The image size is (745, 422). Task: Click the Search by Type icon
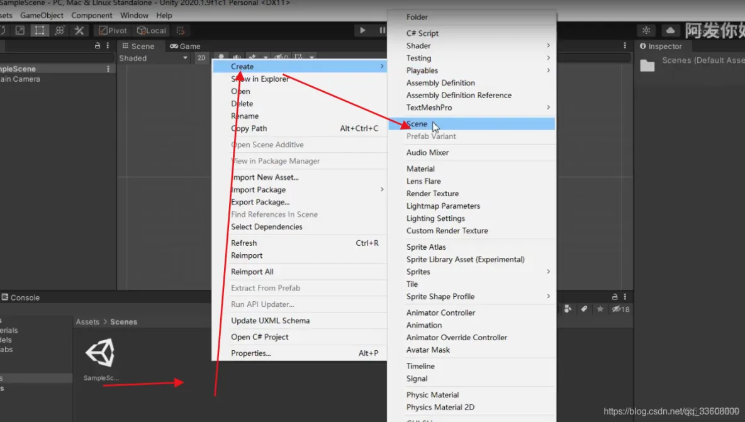[x=568, y=309]
